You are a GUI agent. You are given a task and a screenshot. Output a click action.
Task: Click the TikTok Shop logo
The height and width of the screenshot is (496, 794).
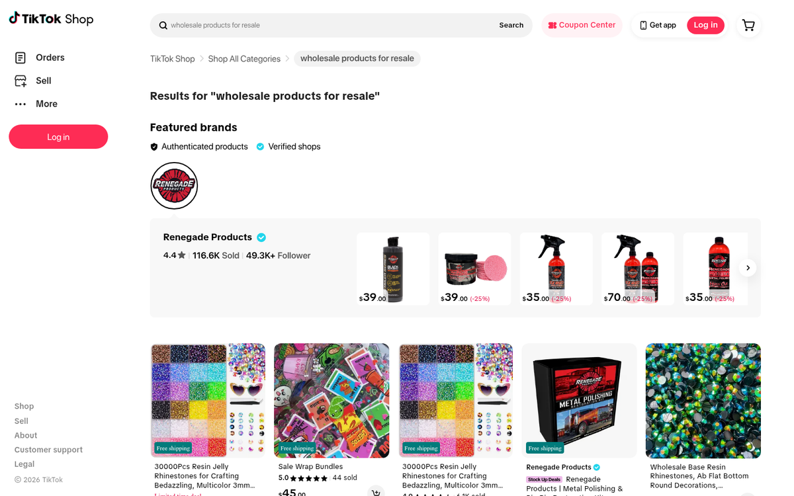[51, 19]
